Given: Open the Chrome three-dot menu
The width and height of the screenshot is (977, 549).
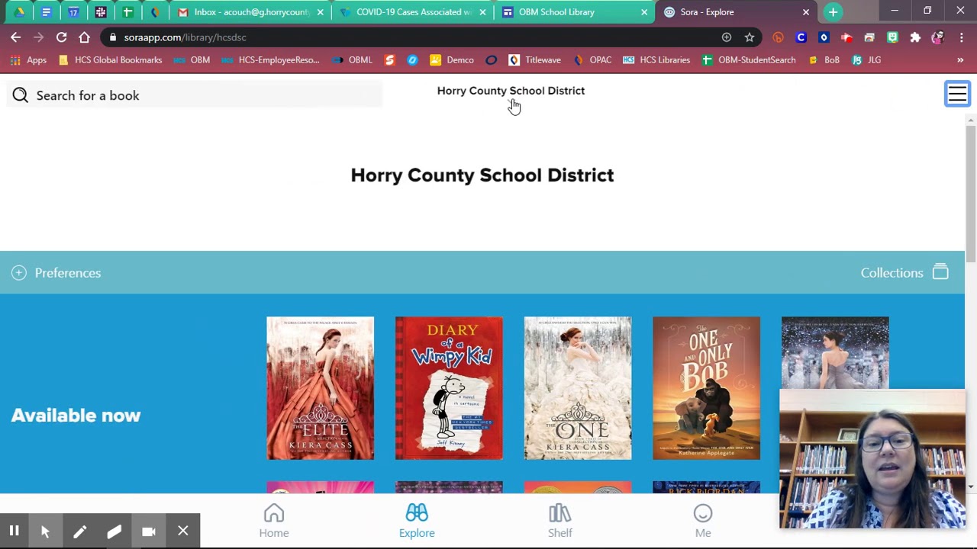Looking at the screenshot, I should pos(962,37).
